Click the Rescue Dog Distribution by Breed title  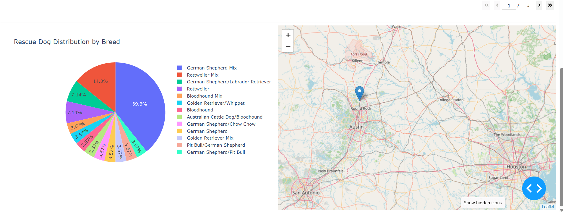pyautogui.click(x=67, y=42)
